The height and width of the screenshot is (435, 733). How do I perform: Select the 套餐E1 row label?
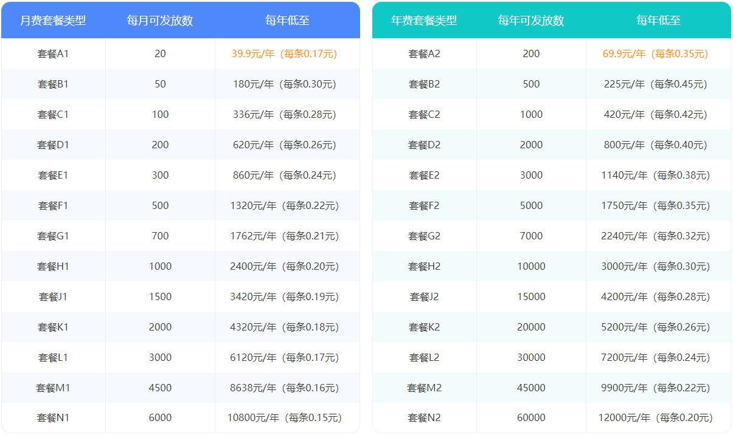(53, 175)
